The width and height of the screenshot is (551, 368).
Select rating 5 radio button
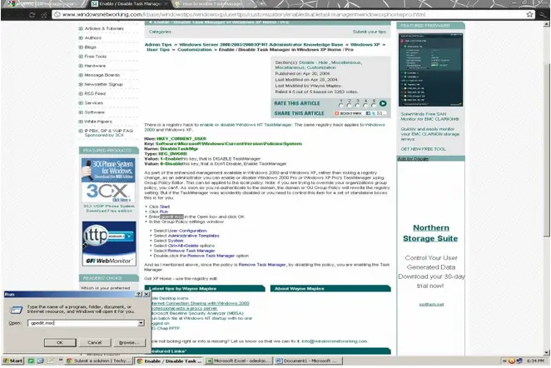[x=374, y=105]
